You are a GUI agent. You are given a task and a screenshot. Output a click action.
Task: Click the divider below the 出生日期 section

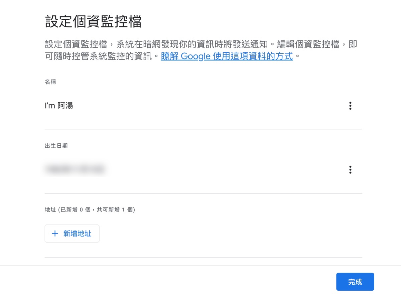click(203, 193)
